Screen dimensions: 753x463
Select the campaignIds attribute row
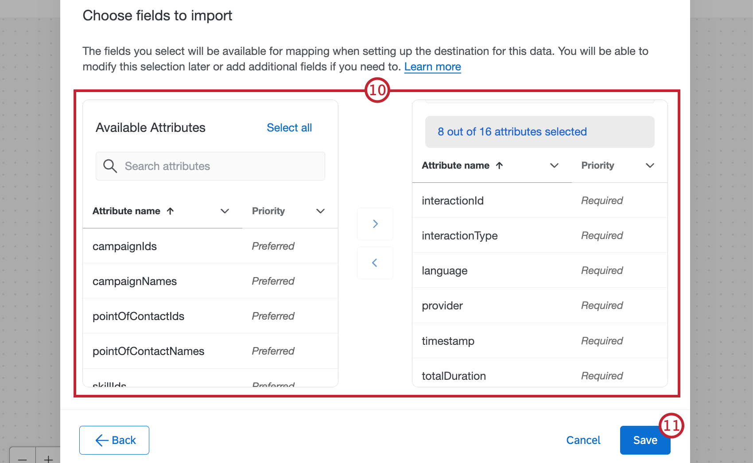coord(210,246)
